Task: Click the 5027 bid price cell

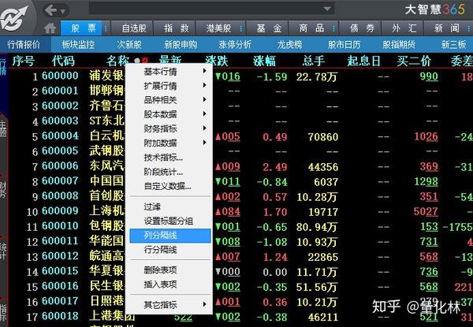Action: pos(426,212)
